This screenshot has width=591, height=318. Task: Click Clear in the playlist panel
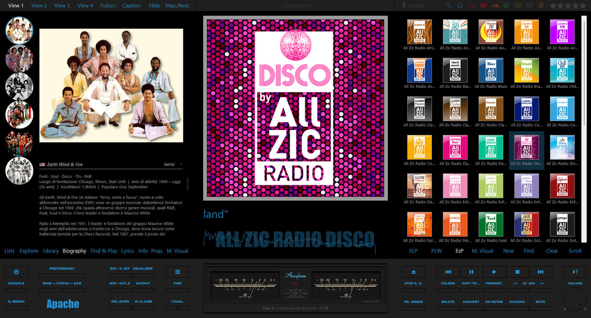point(552,251)
